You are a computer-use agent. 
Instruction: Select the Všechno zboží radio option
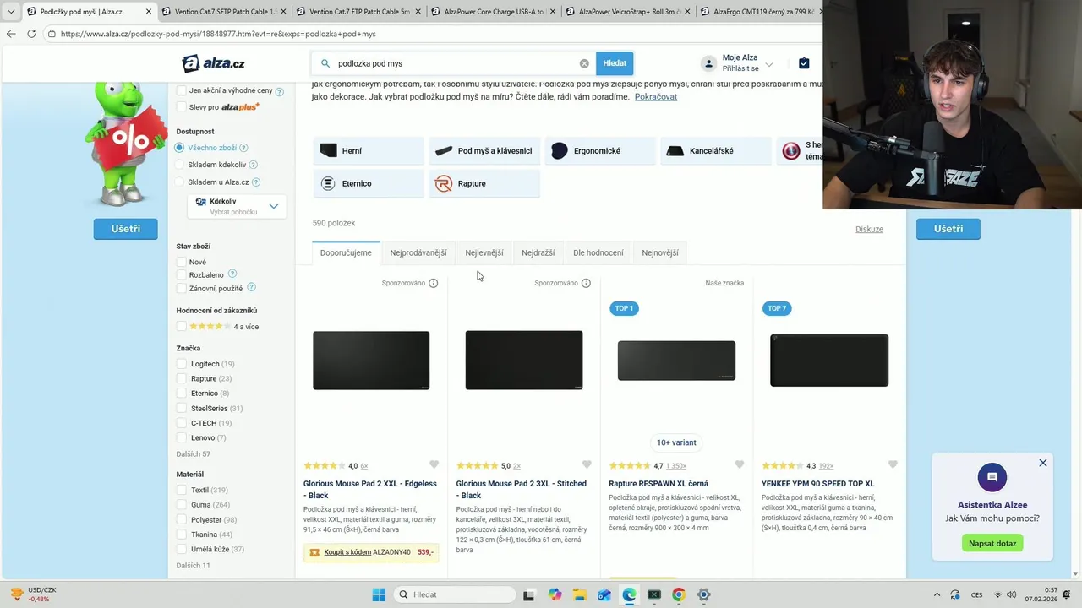[179, 148]
